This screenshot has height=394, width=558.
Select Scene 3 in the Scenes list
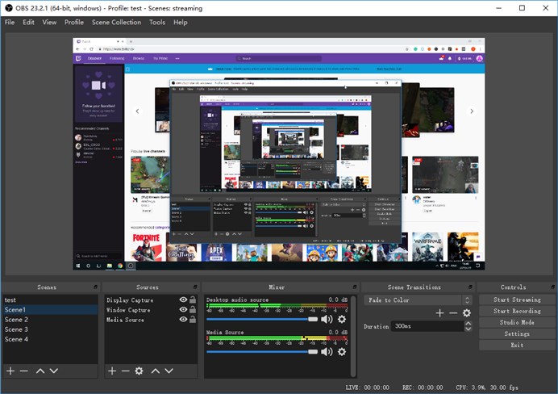point(16,329)
